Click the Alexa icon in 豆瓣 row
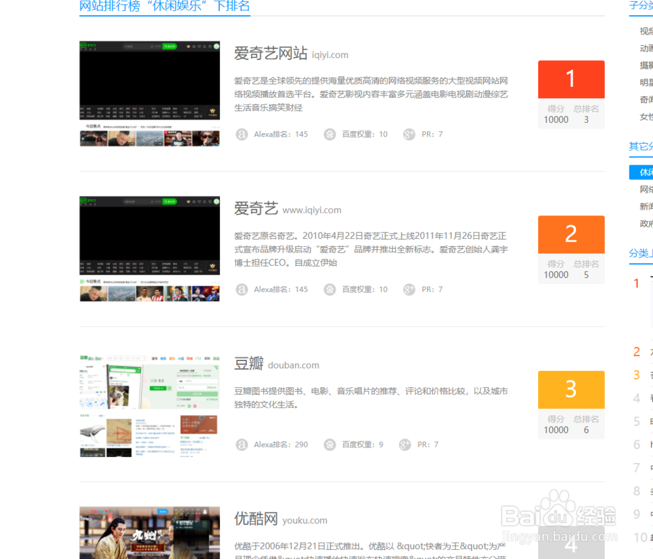The height and width of the screenshot is (559, 653). pyautogui.click(x=242, y=445)
